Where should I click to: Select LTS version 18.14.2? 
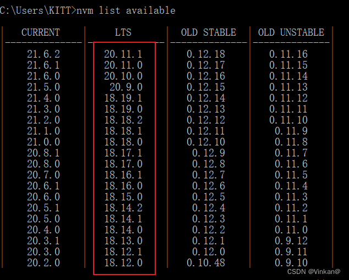coord(123,208)
